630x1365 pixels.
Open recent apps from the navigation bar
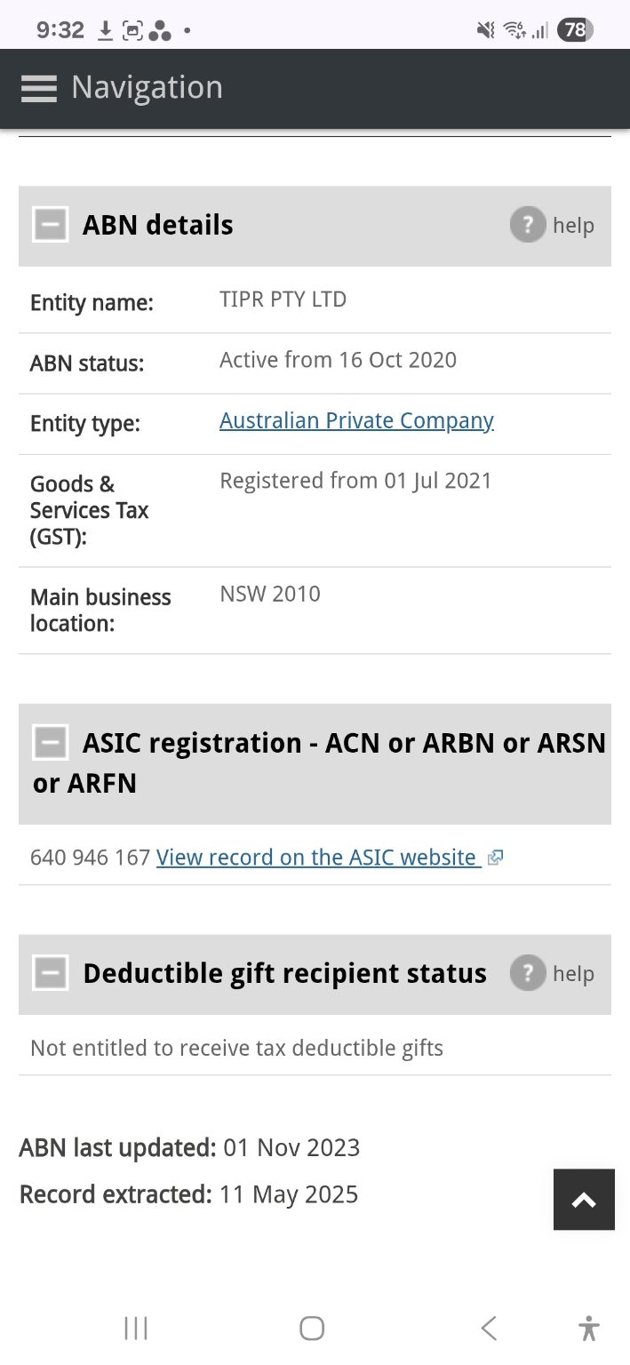tap(136, 1329)
